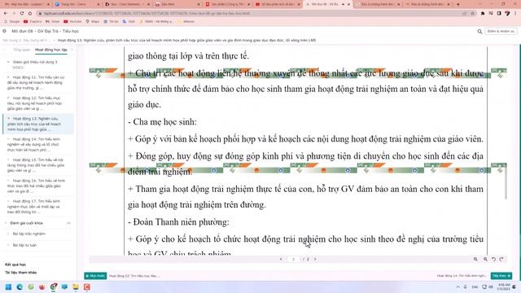Open the settings gear beside Mô đun 08
The width and height of the screenshot is (521, 293).
pos(4,31)
